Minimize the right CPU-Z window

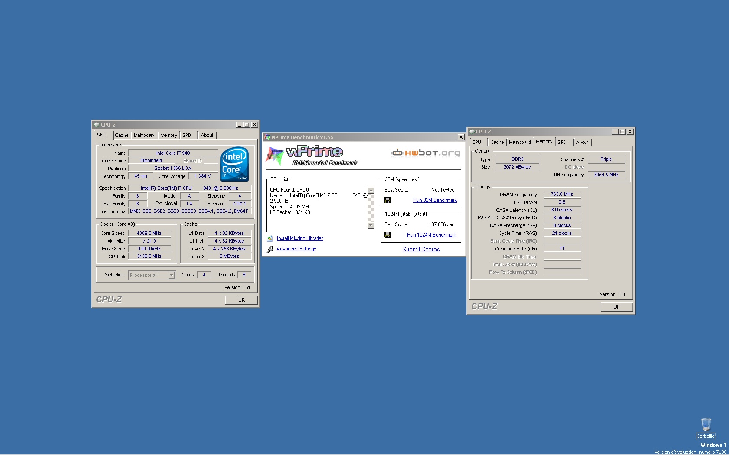(x=615, y=132)
